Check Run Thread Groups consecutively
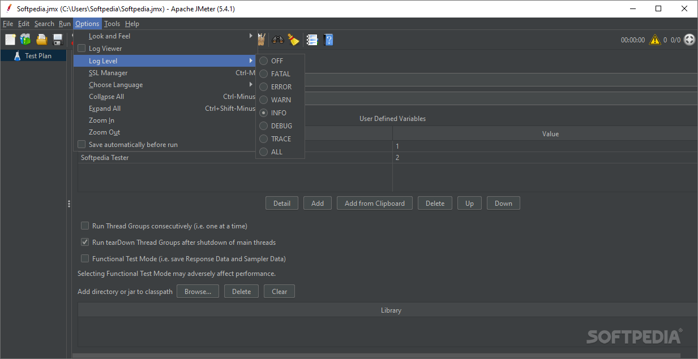 pyautogui.click(x=85, y=226)
